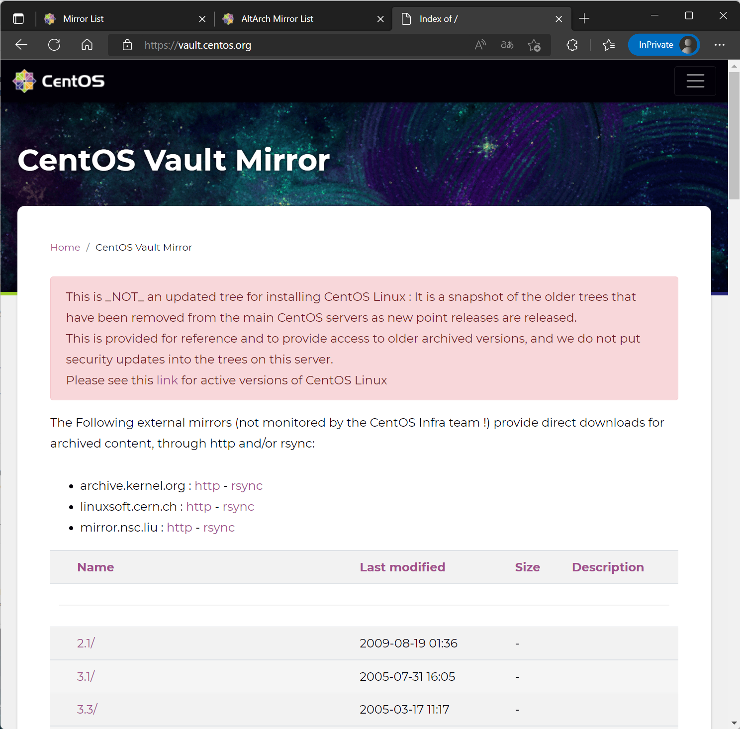
Task: Sort the listing by Last modified
Action: tap(402, 567)
